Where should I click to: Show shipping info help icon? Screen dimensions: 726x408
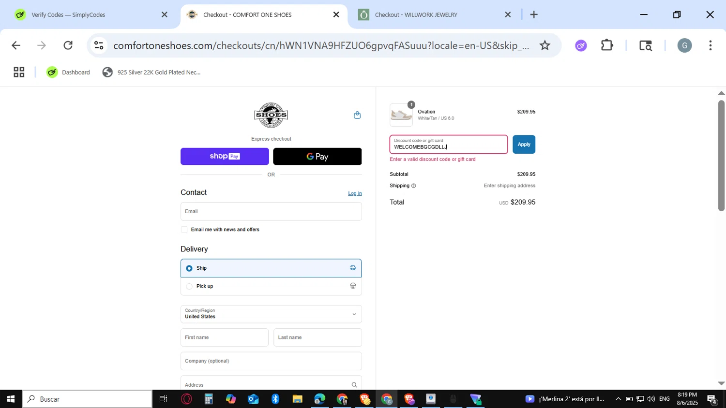click(x=413, y=186)
